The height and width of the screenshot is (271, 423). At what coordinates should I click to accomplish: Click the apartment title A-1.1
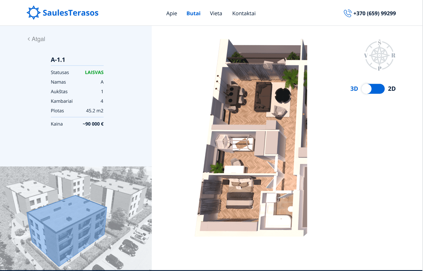58,60
